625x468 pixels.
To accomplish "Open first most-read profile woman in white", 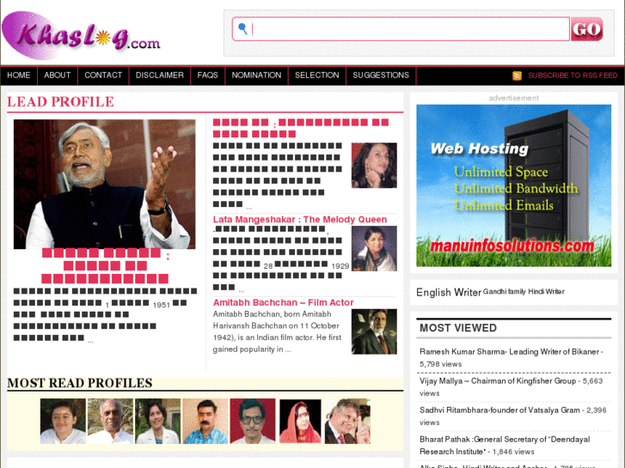I will point(63,421).
